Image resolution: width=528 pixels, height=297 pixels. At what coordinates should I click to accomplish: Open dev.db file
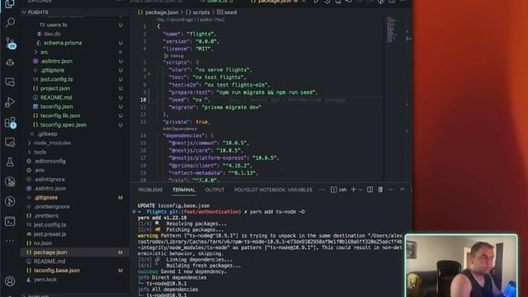[x=52, y=34]
